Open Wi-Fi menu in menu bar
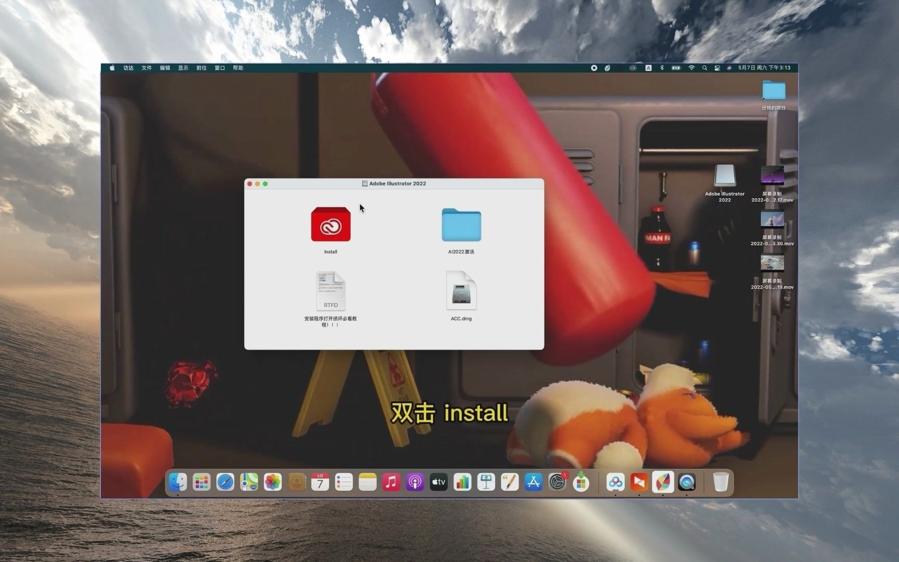899x562 pixels. [x=691, y=68]
